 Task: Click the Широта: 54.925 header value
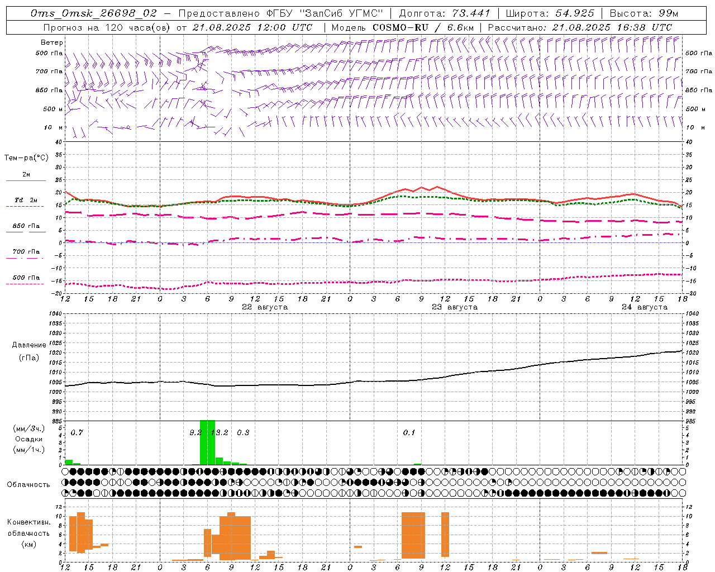[x=550, y=13]
